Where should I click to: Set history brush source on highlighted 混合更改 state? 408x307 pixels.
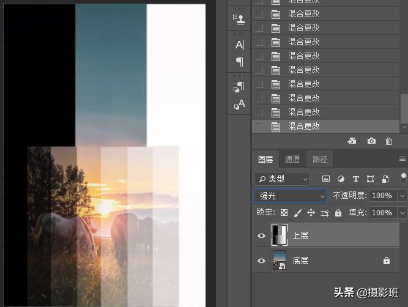pos(259,127)
